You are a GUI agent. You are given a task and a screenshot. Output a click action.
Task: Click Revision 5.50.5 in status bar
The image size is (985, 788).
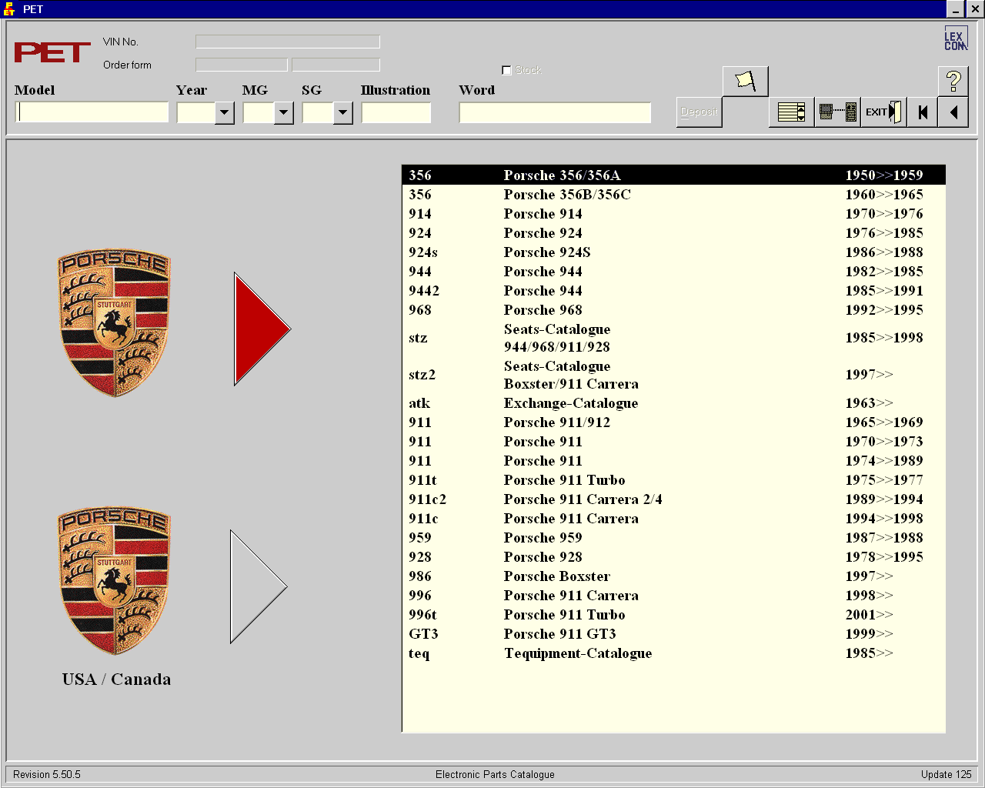[47, 774]
